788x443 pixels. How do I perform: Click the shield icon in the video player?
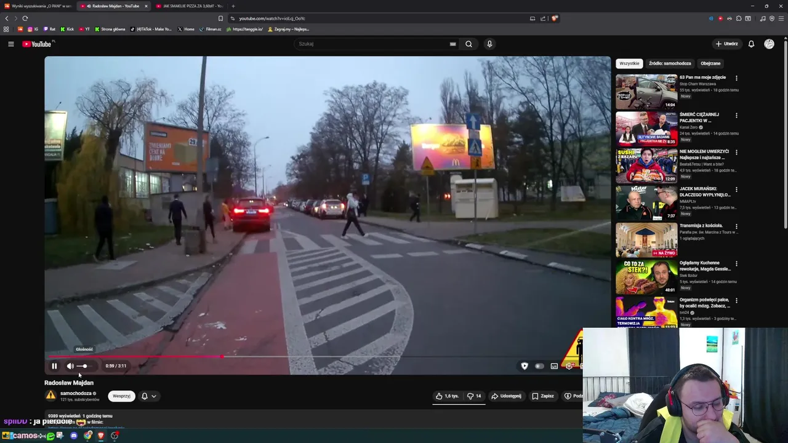coord(525,366)
